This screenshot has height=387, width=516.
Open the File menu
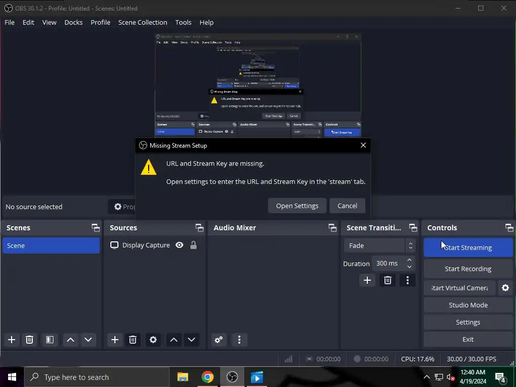click(10, 22)
